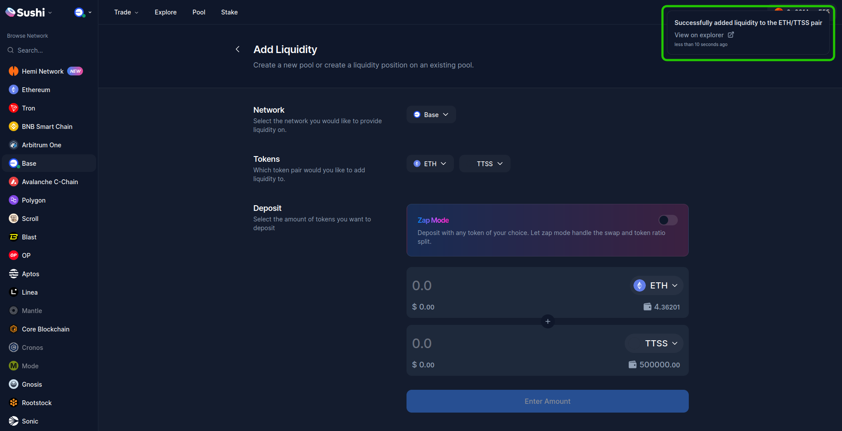
Task: Select the Linea network icon
Action: coord(14,292)
